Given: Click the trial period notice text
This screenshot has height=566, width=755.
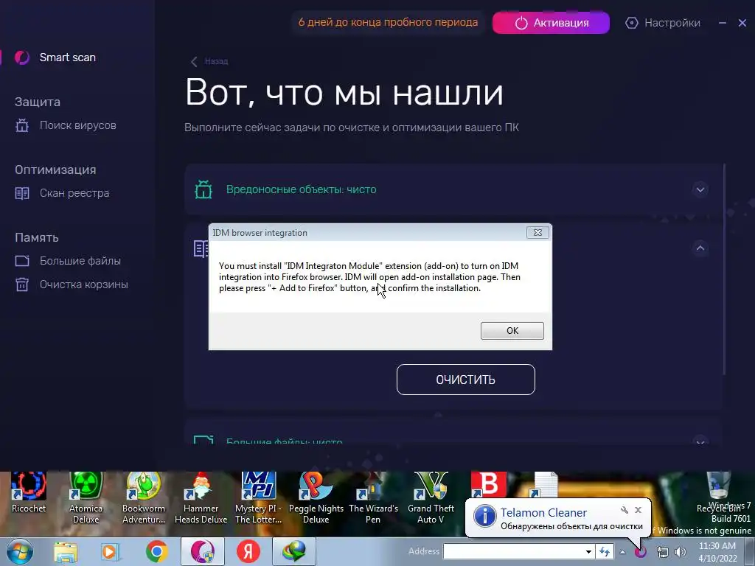Looking at the screenshot, I should click(x=388, y=22).
